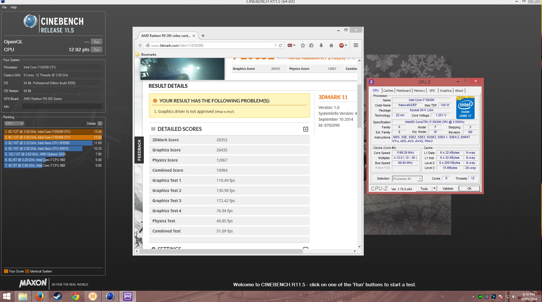This screenshot has width=542, height=302.
Task: Switch to CPU-Z Caches tab
Action: 388,91
